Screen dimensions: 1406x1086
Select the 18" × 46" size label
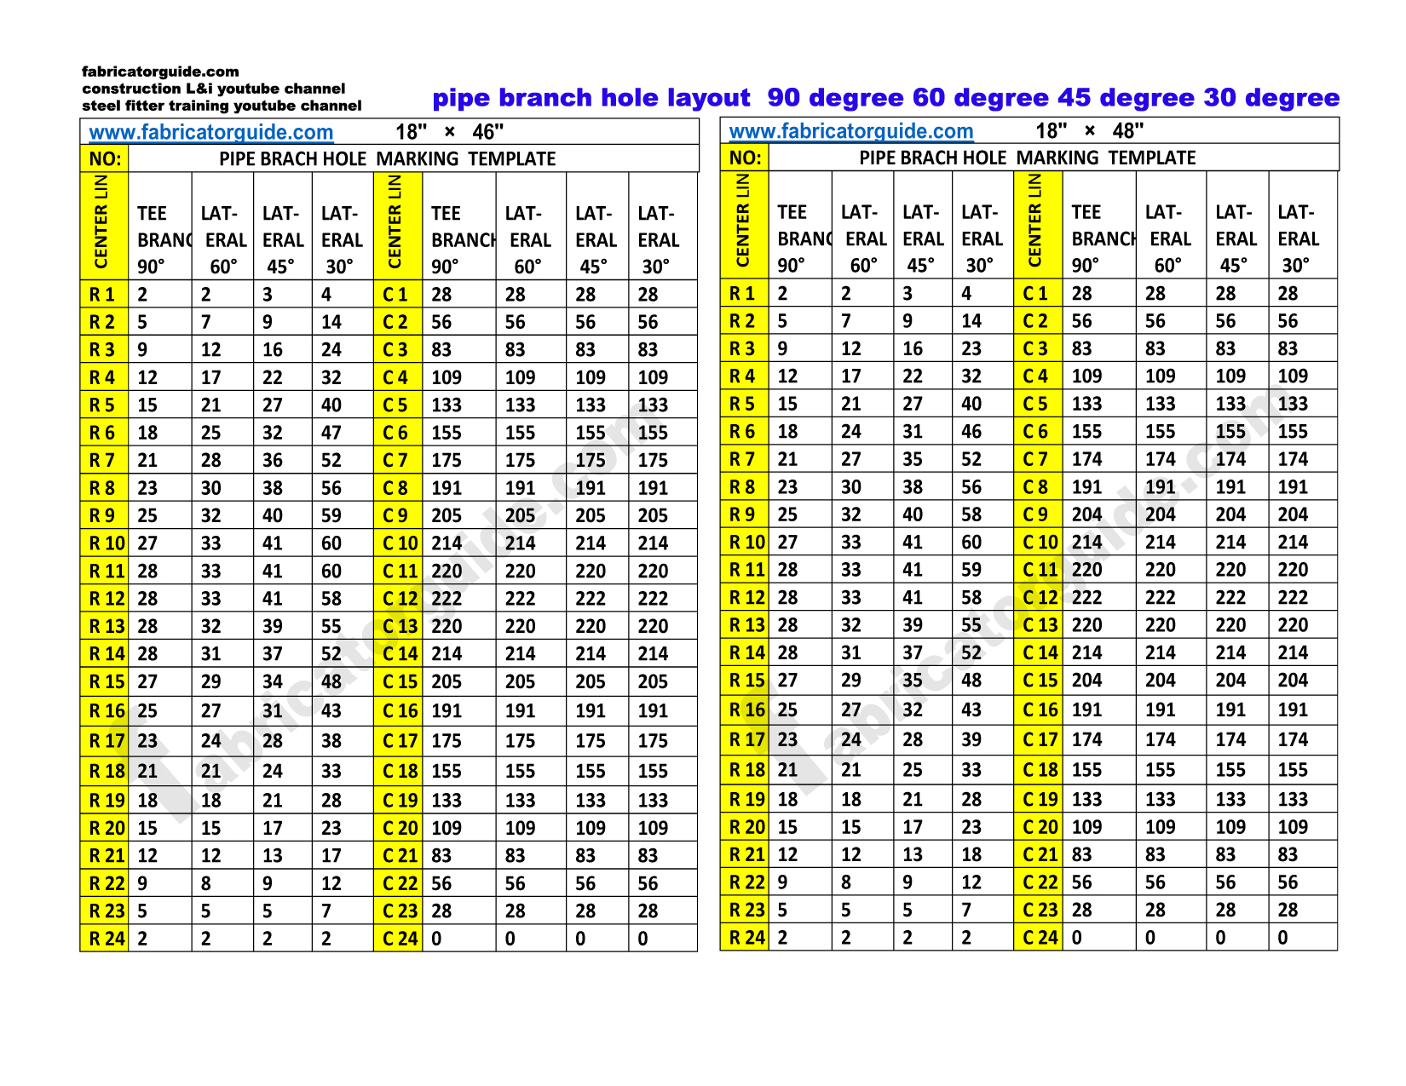pos(449,132)
